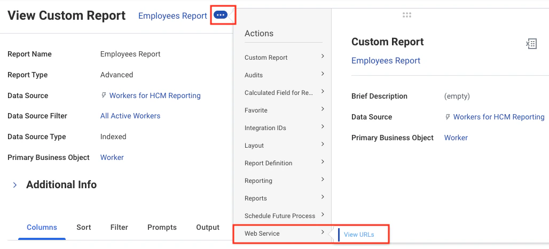The width and height of the screenshot is (549, 249).
Task: Click lightning icon beside left Data Source link
Action: pyautogui.click(x=104, y=95)
